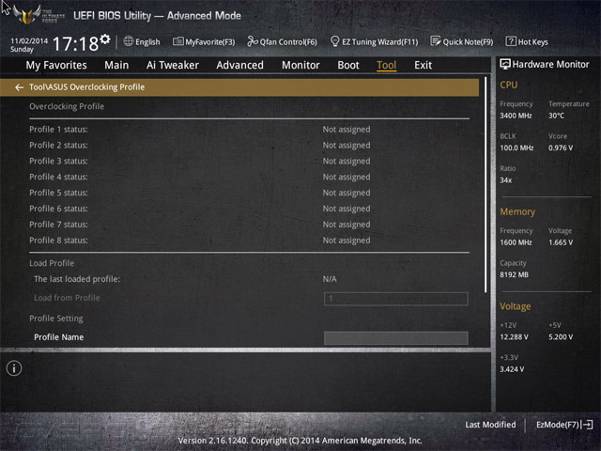Image resolution: width=601 pixels, height=451 pixels.
Task: Click the TUF logo emblem
Action: (27, 15)
